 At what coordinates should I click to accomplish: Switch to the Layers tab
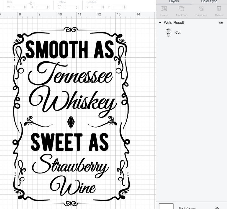coord(174,1)
